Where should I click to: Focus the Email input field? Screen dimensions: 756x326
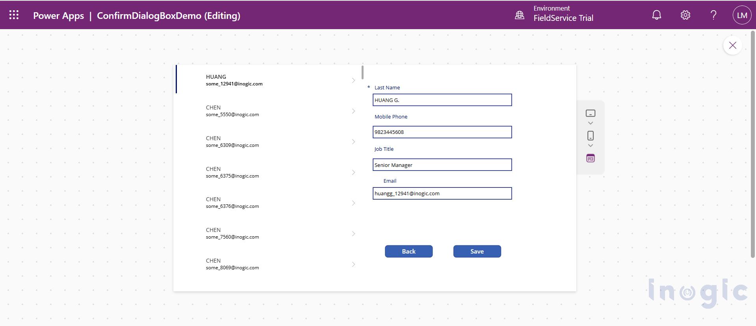pos(442,193)
